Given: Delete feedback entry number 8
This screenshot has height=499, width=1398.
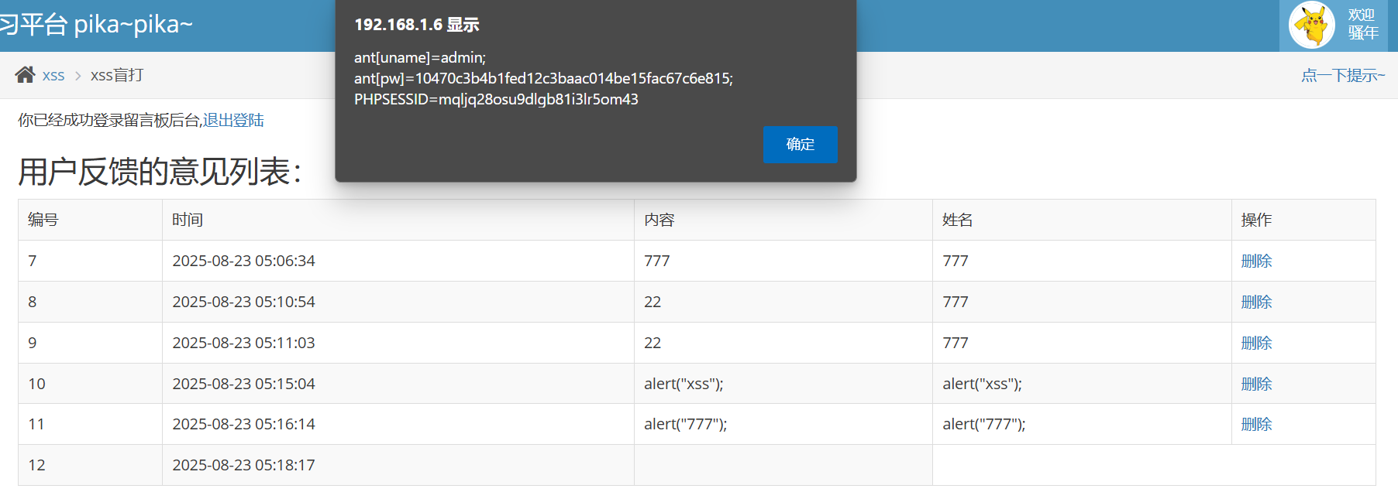Looking at the screenshot, I should [x=1256, y=302].
